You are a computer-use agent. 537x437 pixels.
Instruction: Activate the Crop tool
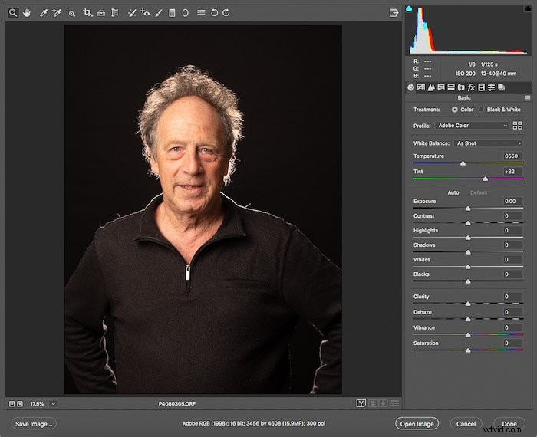(87, 13)
